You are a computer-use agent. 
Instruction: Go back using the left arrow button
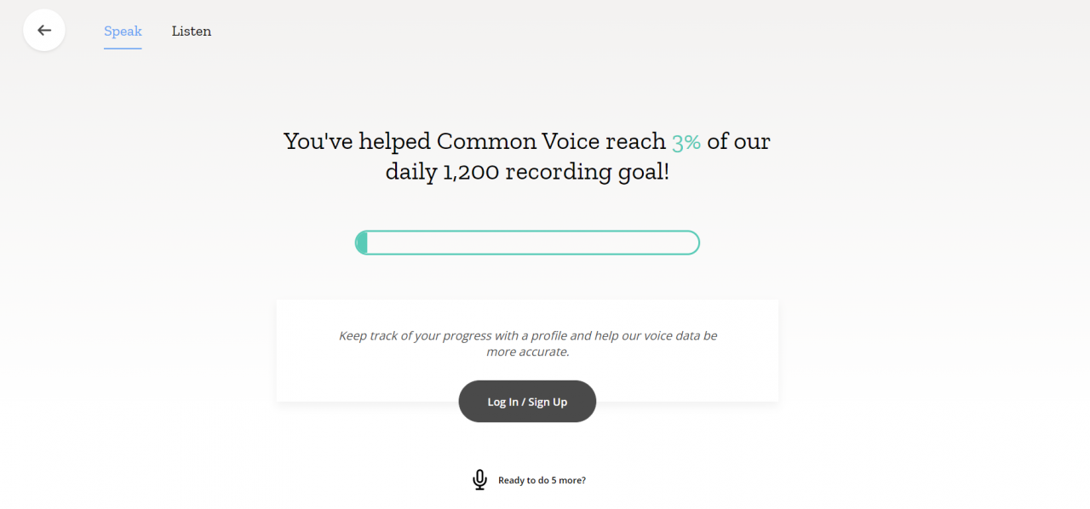[44, 31]
